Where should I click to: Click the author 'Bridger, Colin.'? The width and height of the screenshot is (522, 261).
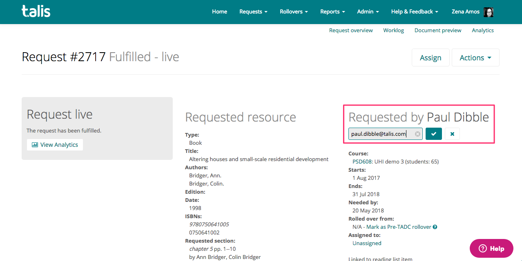tap(207, 184)
